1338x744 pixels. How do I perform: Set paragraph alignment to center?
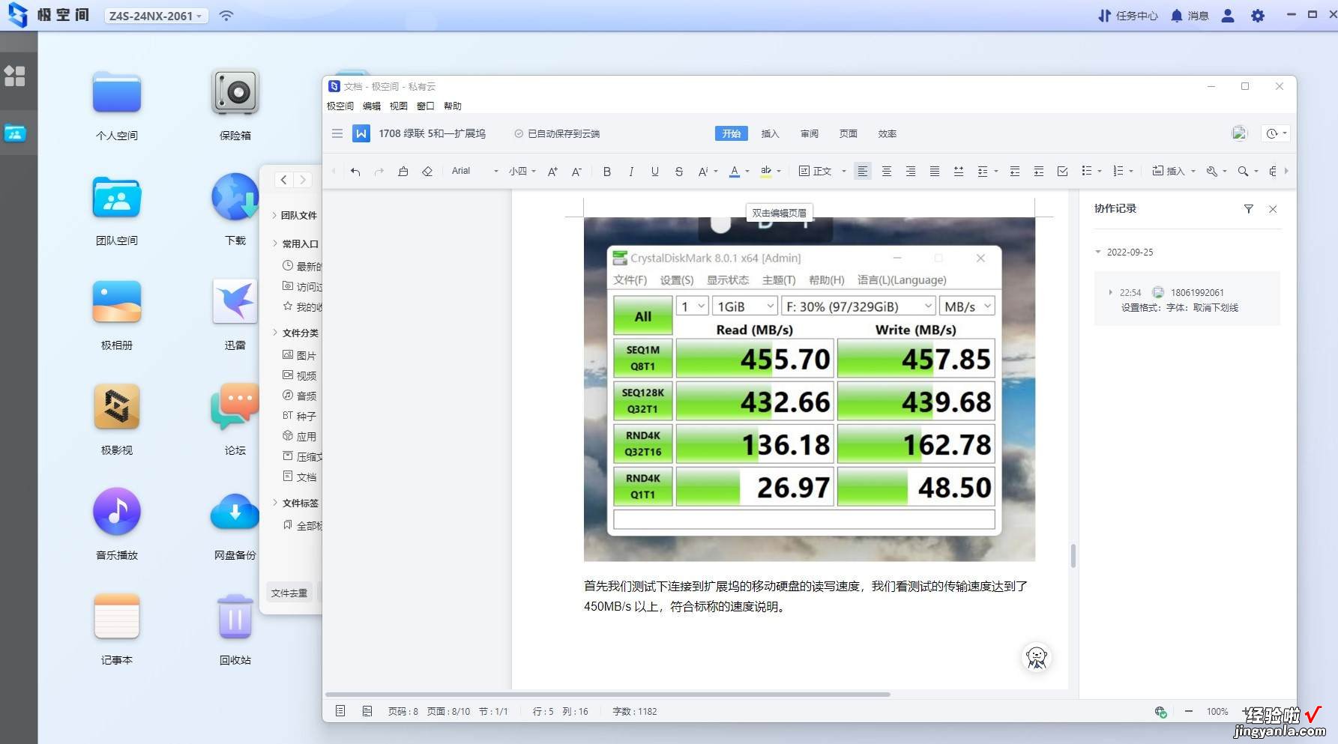(x=887, y=172)
